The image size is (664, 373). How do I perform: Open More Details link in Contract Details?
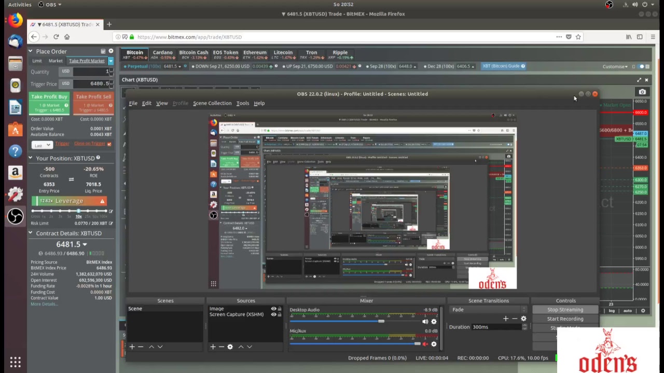coord(44,304)
